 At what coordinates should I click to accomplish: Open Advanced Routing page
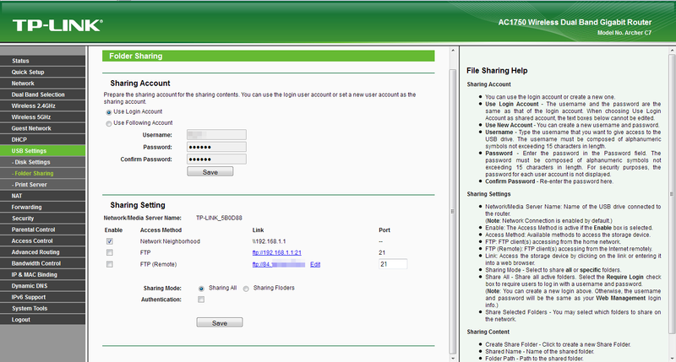(x=43, y=251)
